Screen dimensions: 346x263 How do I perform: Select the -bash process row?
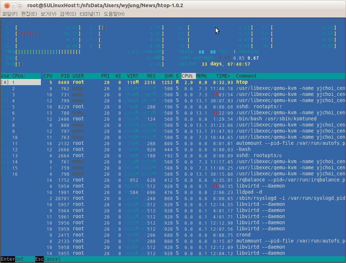click(x=195, y=149)
